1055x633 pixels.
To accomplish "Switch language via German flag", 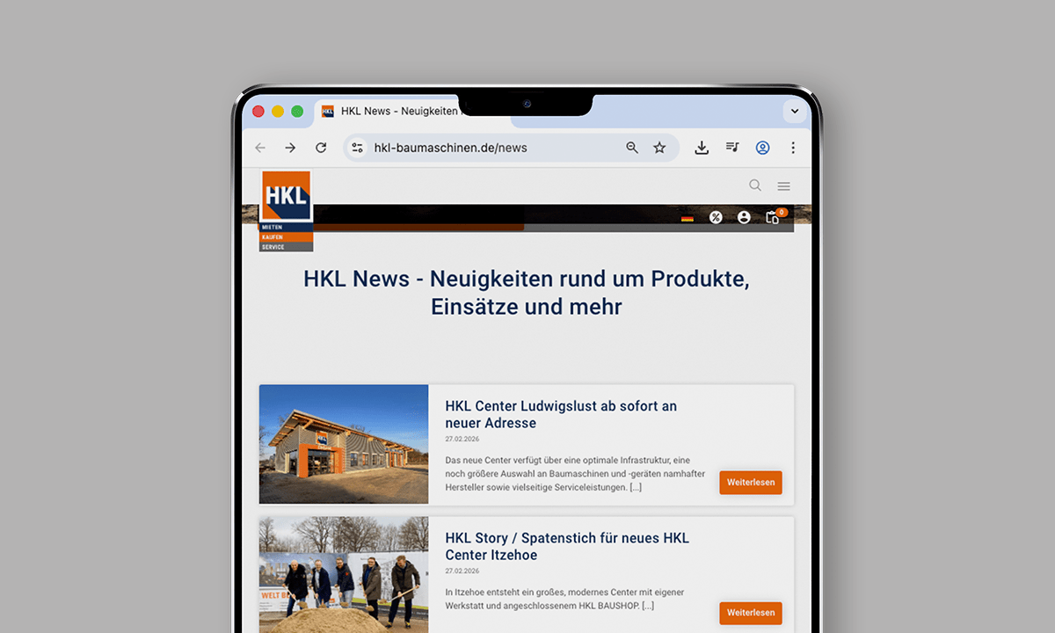I will coord(688,218).
